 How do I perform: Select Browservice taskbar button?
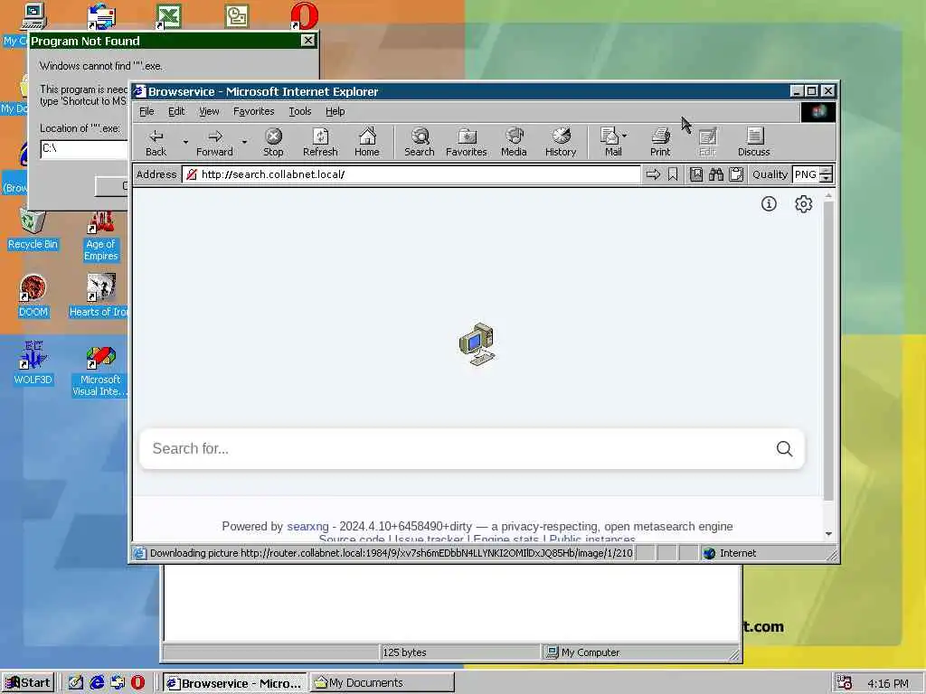coord(234,682)
